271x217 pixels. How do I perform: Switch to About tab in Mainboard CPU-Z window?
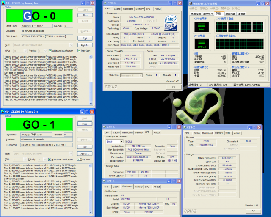[x=157, y=187]
